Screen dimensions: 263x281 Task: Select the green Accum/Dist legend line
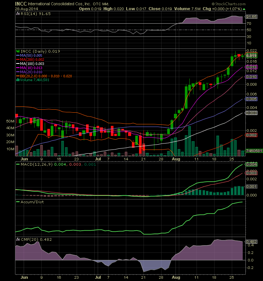tap(18, 202)
